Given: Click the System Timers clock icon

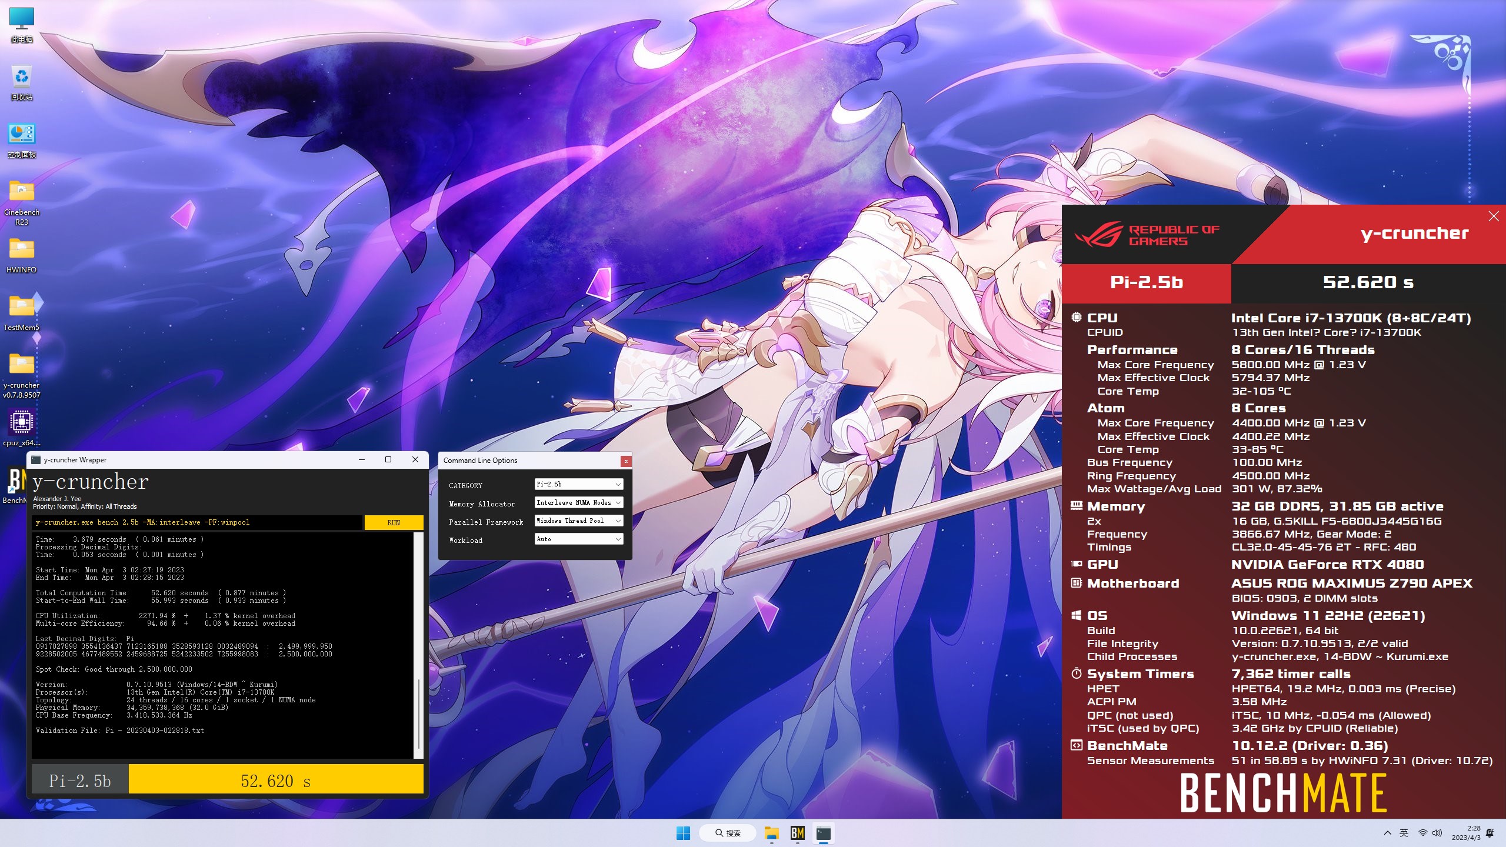Looking at the screenshot, I should pyautogui.click(x=1076, y=673).
